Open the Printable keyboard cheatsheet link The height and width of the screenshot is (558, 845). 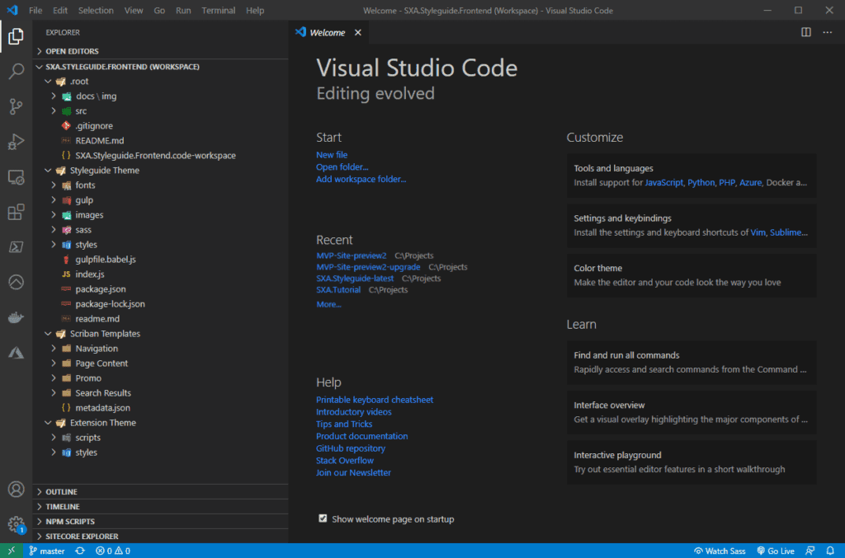pyautogui.click(x=375, y=399)
